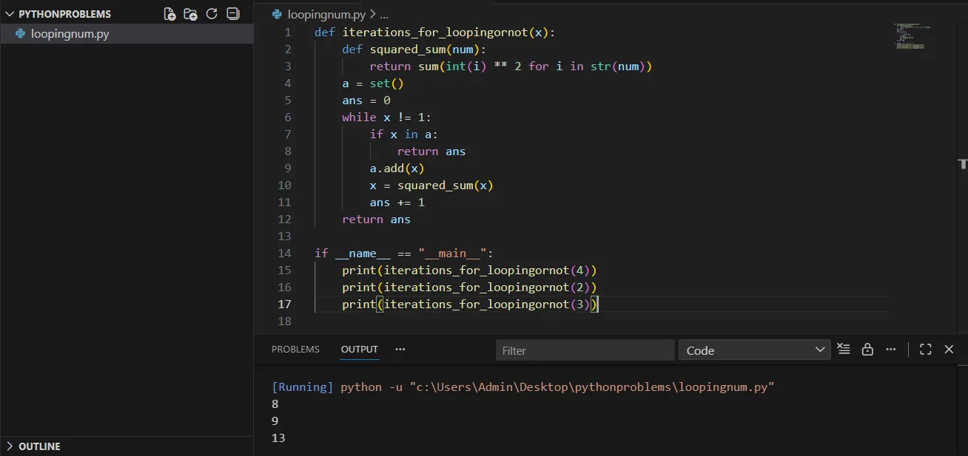Create a new file in the Explorer

point(169,13)
